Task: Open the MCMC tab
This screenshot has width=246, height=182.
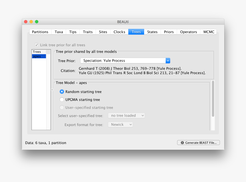Action: tap(208, 32)
